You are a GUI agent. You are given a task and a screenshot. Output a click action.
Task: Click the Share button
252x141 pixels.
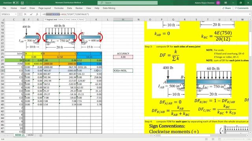point(227,8)
